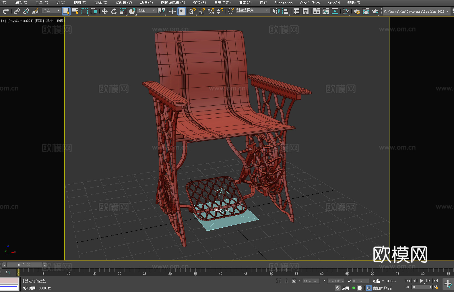Image resolution: width=454 pixels, height=292 pixels.
Task: Click the Select by Name icon
Action: pos(75,11)
